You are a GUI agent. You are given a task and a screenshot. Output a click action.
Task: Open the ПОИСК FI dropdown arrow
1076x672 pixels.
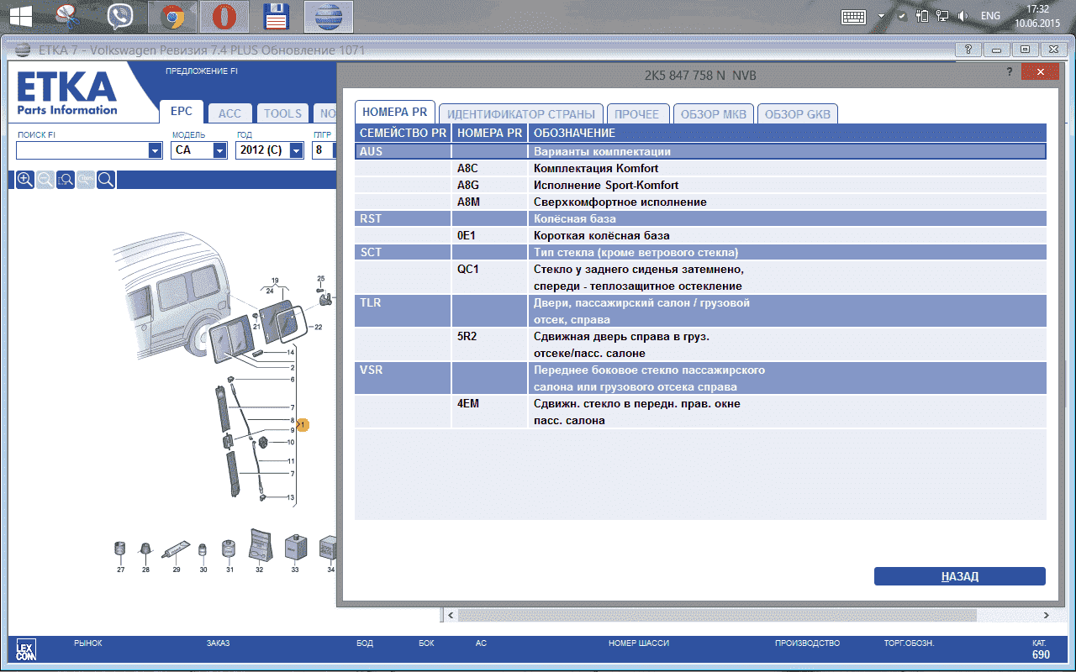tap(155, 150)
